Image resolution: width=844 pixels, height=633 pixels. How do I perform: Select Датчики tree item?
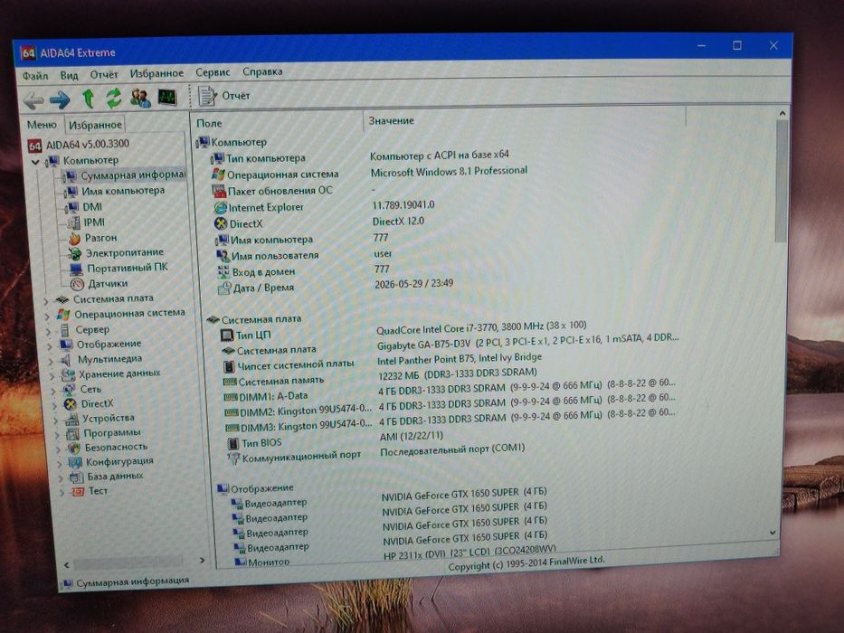(100, 283)
